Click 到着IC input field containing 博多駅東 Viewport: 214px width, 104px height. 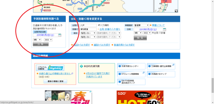coord(88,29)
